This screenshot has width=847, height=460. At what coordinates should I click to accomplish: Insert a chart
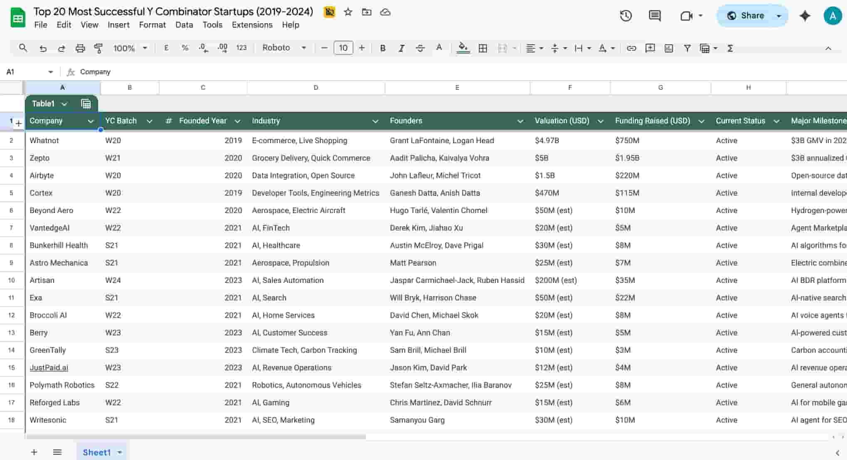point(669,48)
